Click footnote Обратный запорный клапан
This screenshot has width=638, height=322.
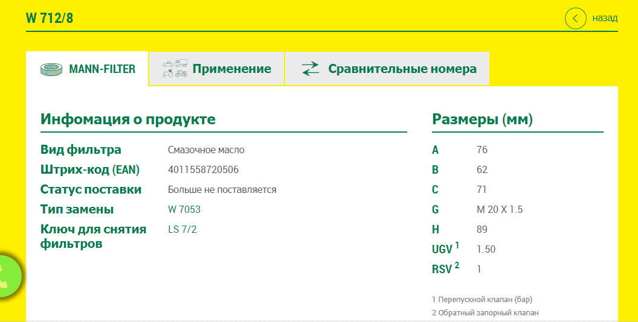pos(485,313)
